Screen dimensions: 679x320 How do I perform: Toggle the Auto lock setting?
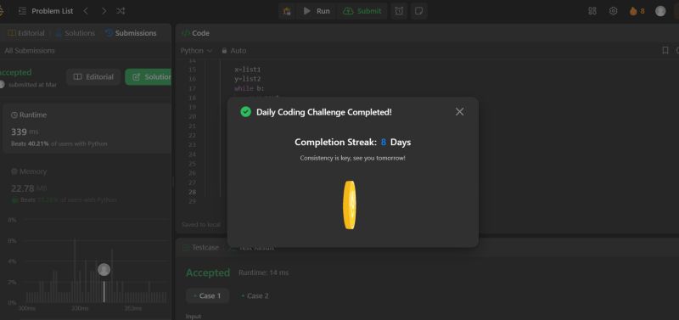[x=234, y=51]
